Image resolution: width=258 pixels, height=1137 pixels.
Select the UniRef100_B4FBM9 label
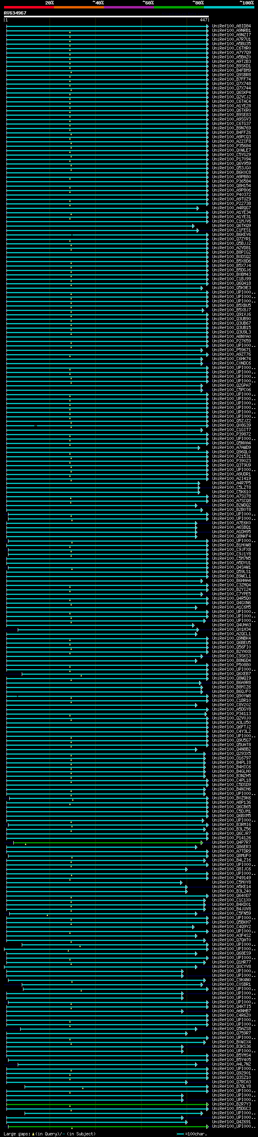tap(231, 70)
